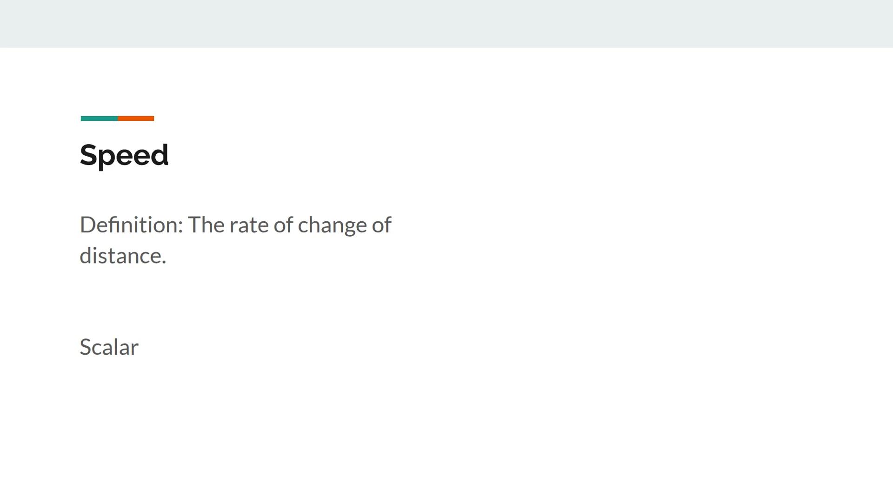The width and height of the screenshot is (893, 502).
Task: Click the word "Definition:" in the body
Action: click(131, 225)
